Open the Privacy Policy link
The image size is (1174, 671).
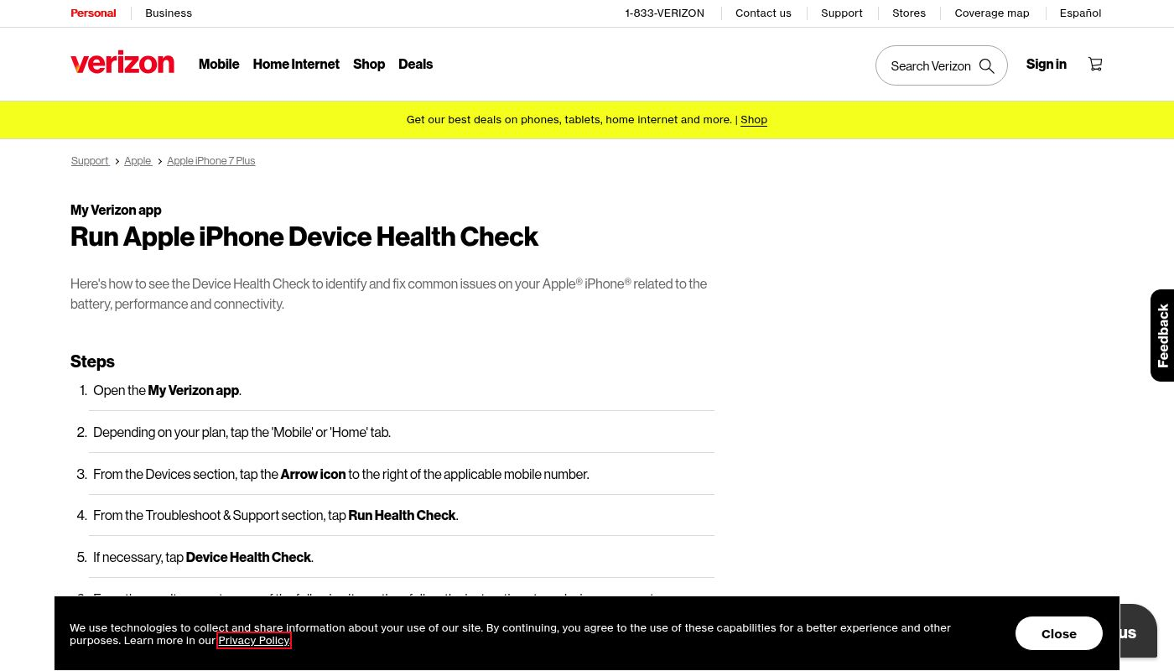(254, 641)
